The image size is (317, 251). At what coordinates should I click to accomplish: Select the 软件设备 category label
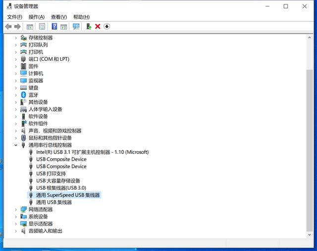coord(38,116)
